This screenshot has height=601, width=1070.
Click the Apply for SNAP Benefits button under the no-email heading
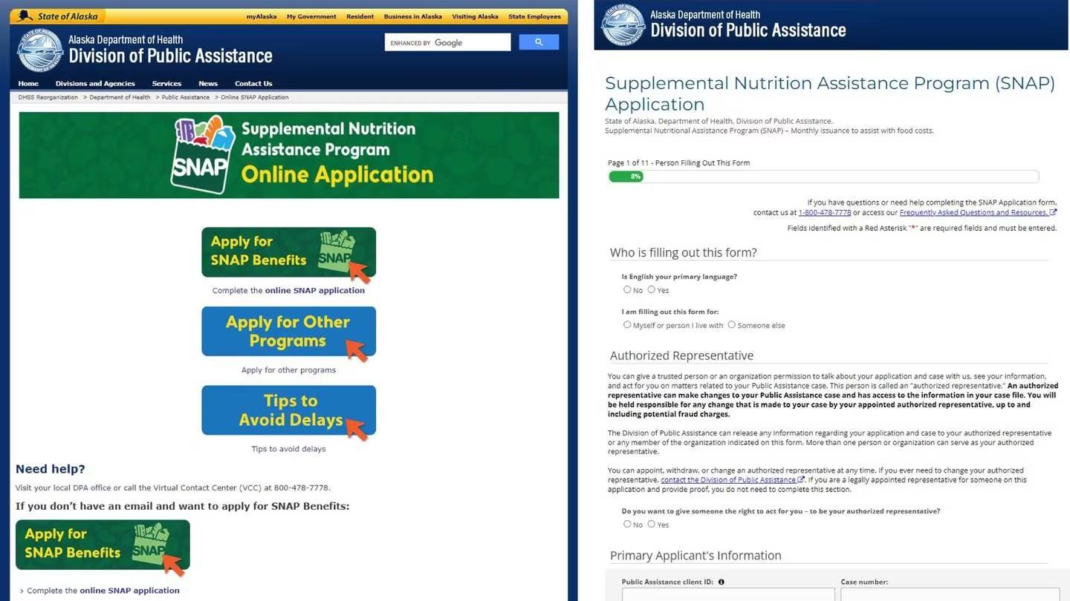pos(103,545)
